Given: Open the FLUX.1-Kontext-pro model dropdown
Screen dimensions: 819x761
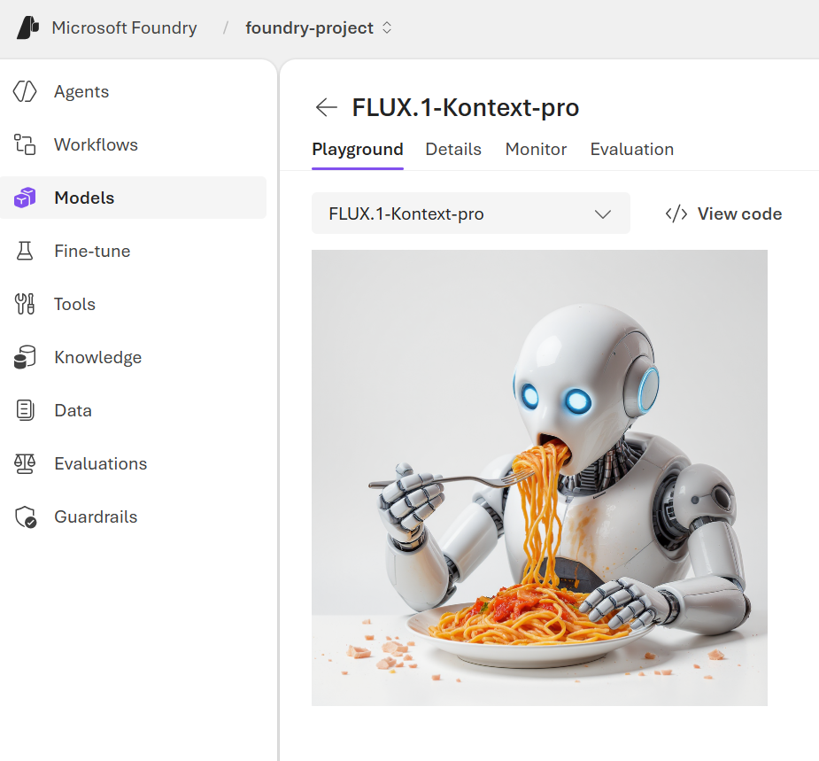Looking at the screenshot, I should (470, 214).
